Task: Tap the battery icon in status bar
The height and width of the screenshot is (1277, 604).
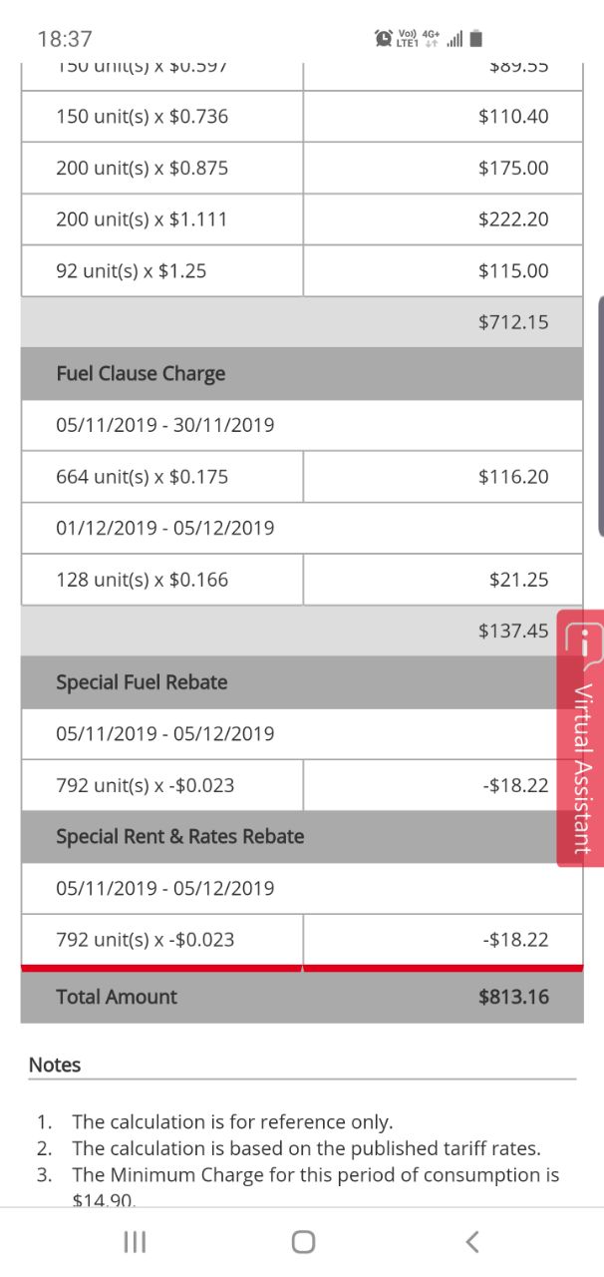Action: point(476,39)
